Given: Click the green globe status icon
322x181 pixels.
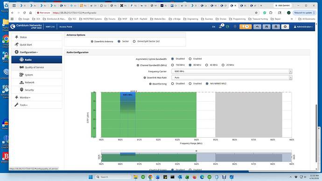Looking at the screenshot, I should pos(228,27).
